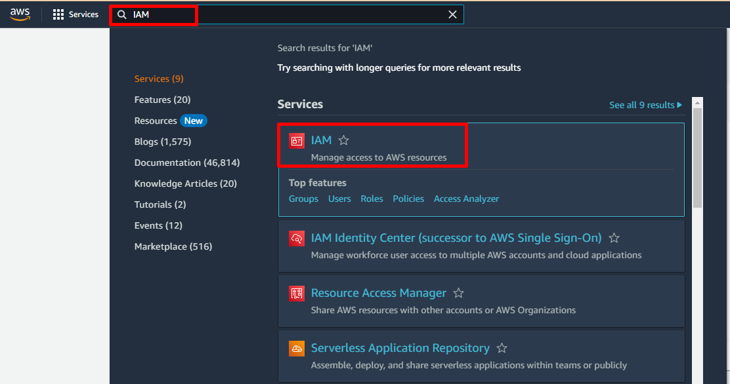Open the Roles top feature link
Screen dimensions: 730x384
372,199
